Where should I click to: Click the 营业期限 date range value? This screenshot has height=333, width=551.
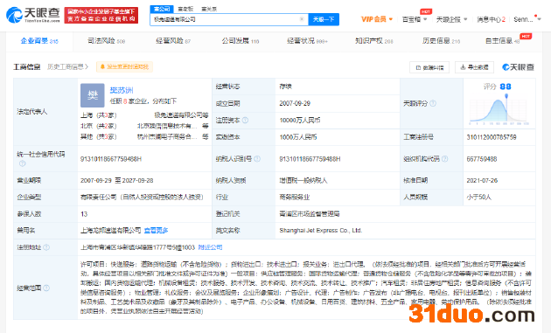pos(117,180)
